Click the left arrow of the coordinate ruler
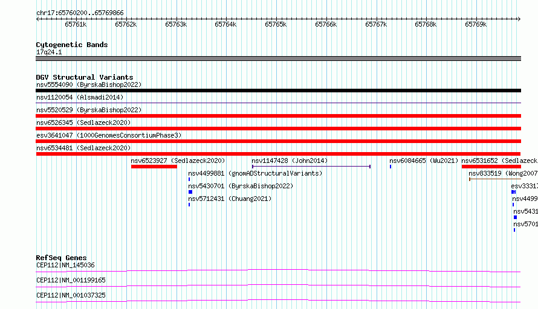The image size is (538, 309). coord(37,19)
